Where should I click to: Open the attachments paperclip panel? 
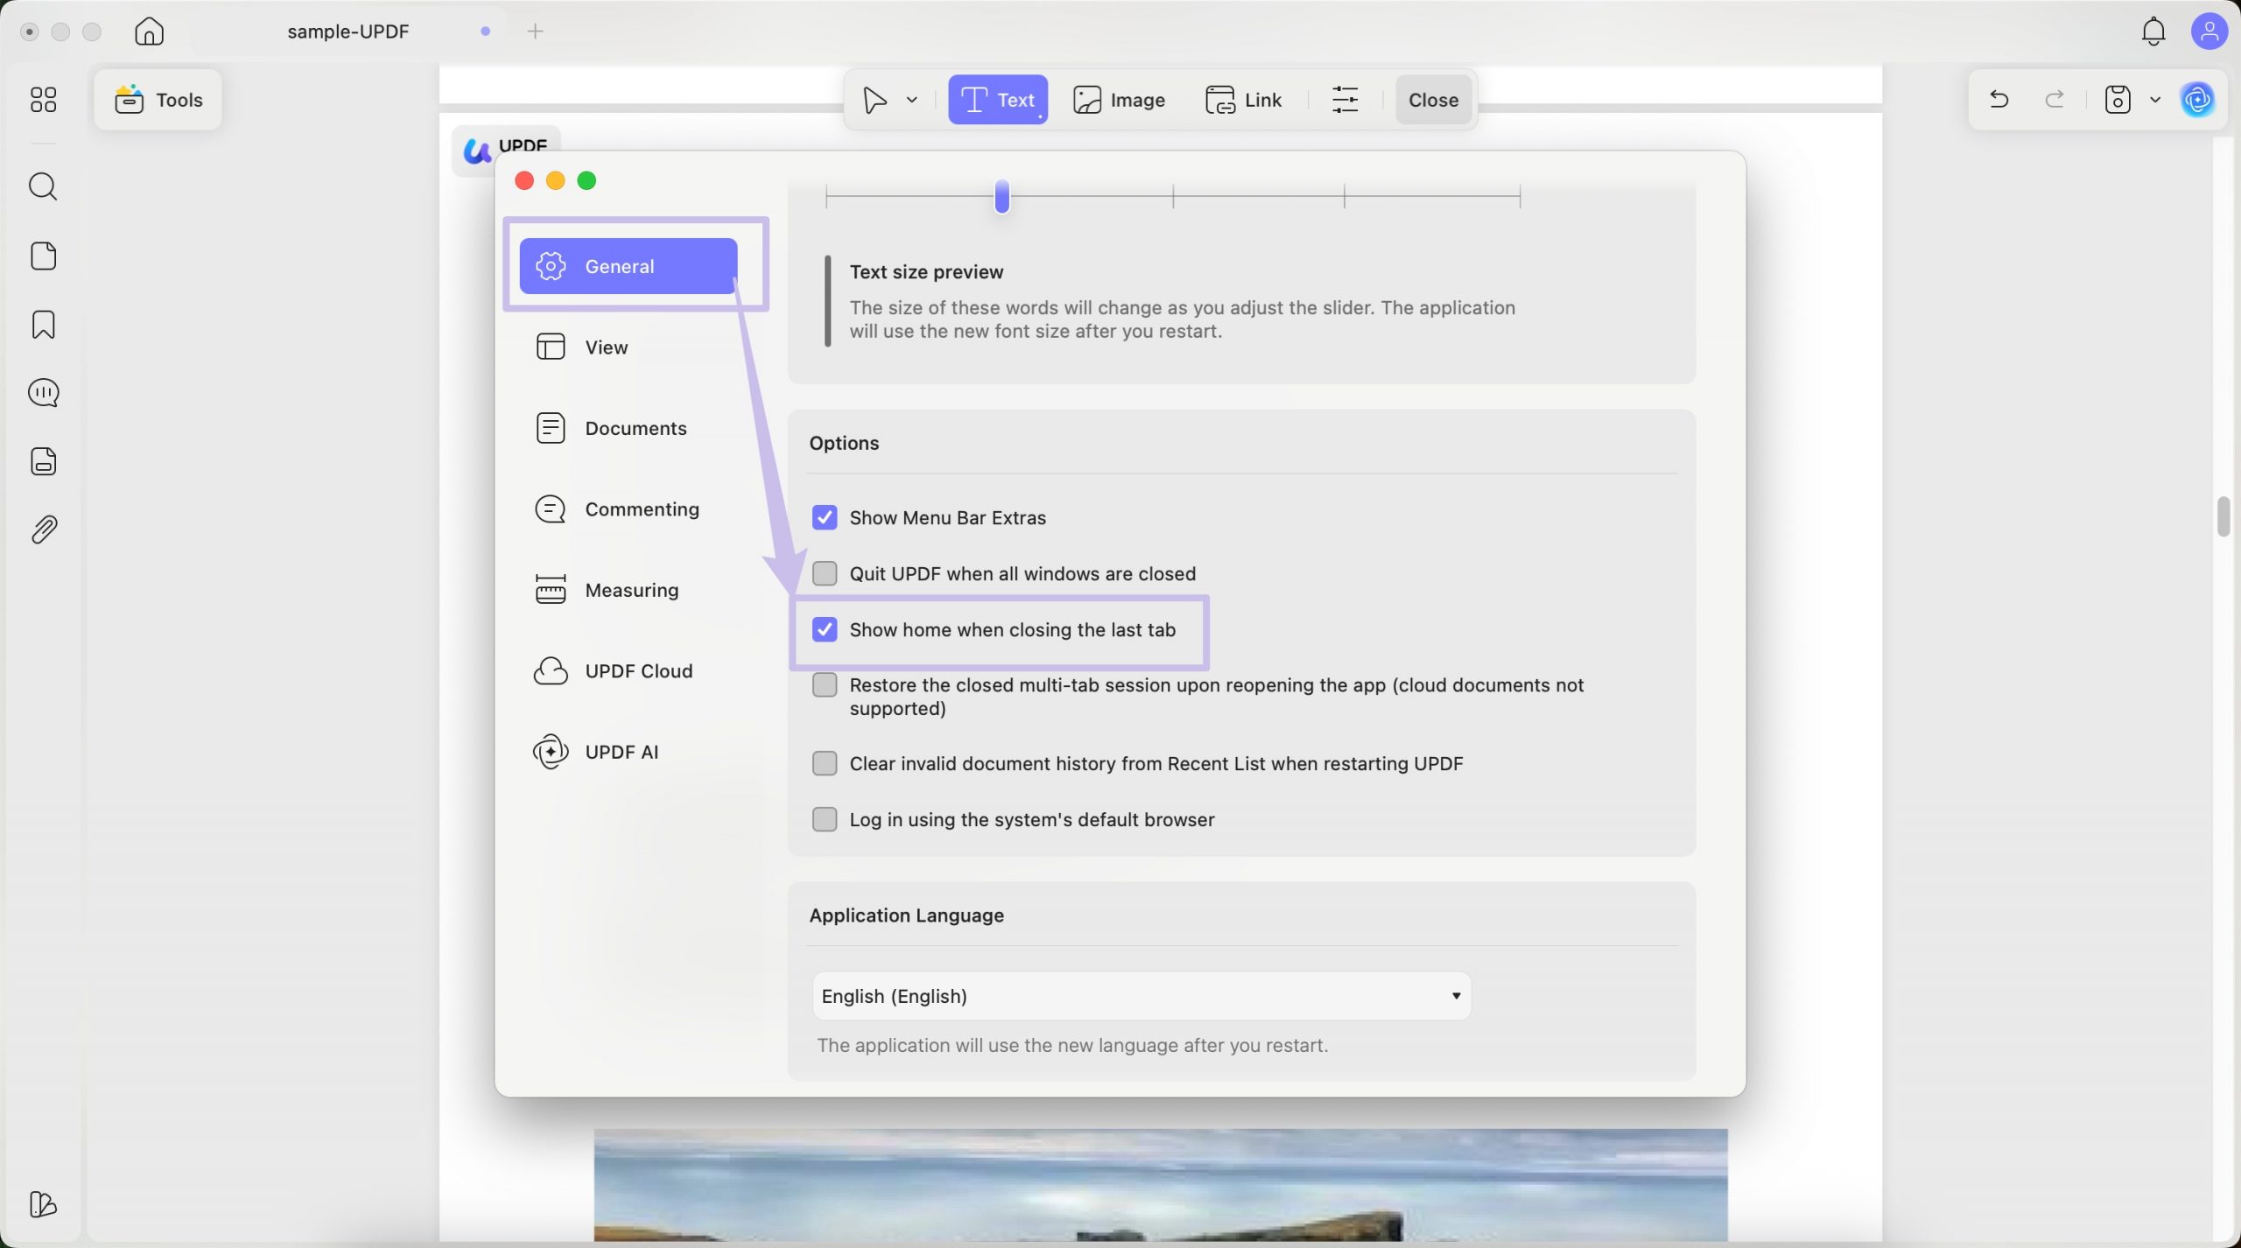click(x=43, y=529)
